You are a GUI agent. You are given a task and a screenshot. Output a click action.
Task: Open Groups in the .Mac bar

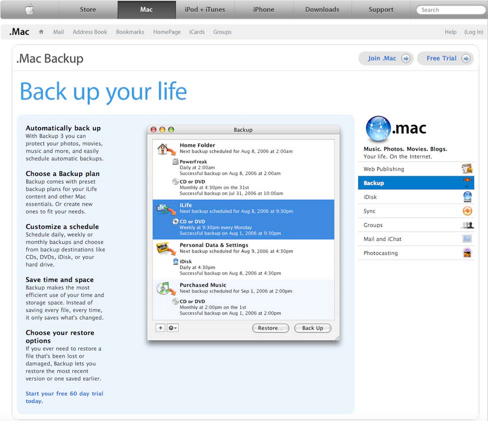pos(222,32)
